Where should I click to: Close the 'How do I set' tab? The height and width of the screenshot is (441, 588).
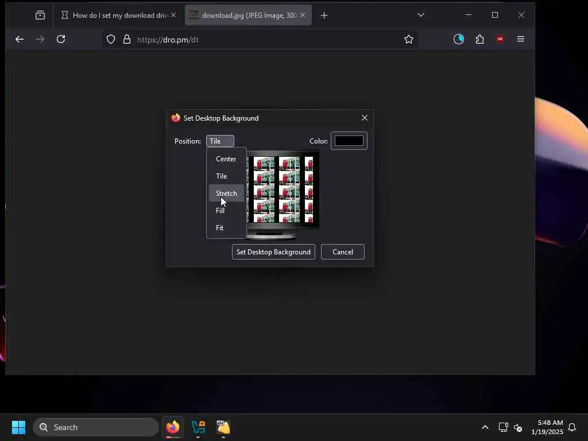(x=173, y=15)
